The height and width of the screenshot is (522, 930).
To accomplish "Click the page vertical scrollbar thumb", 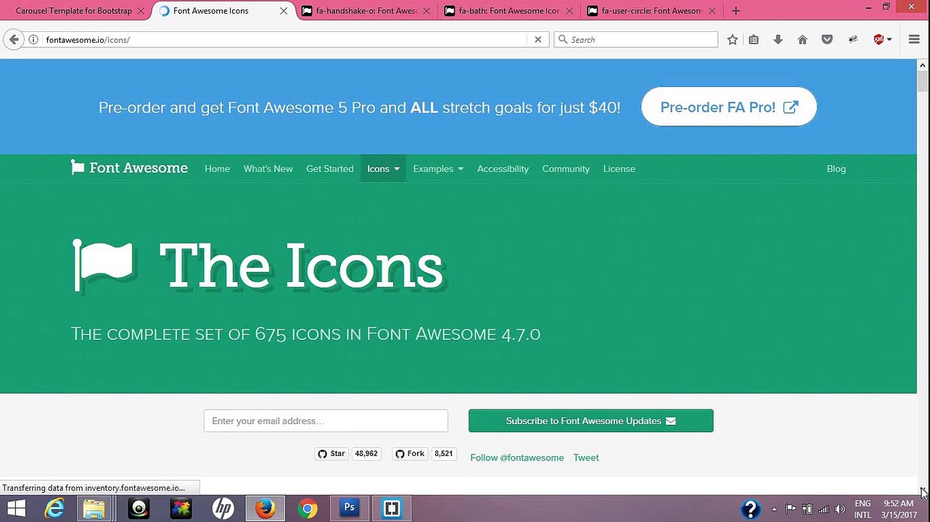I will [x=923, y=82].
